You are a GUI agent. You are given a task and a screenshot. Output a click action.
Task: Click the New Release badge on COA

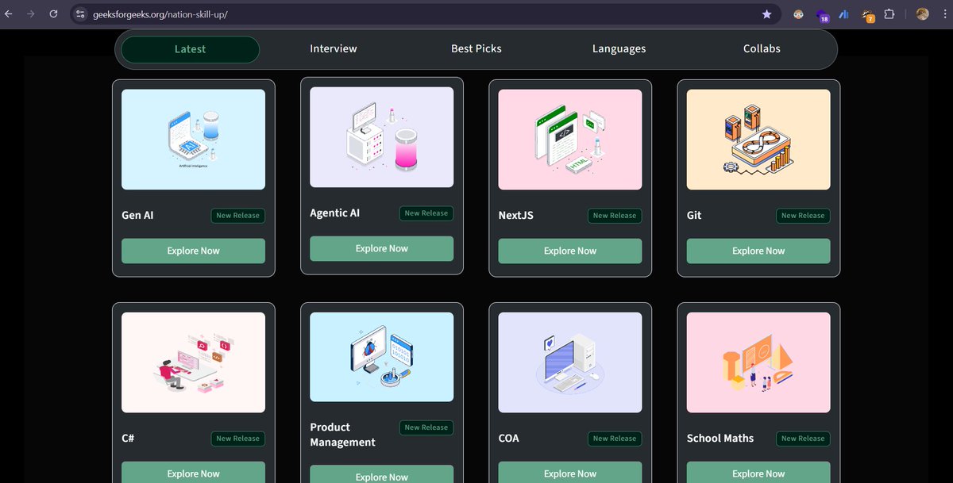(615, 438)
